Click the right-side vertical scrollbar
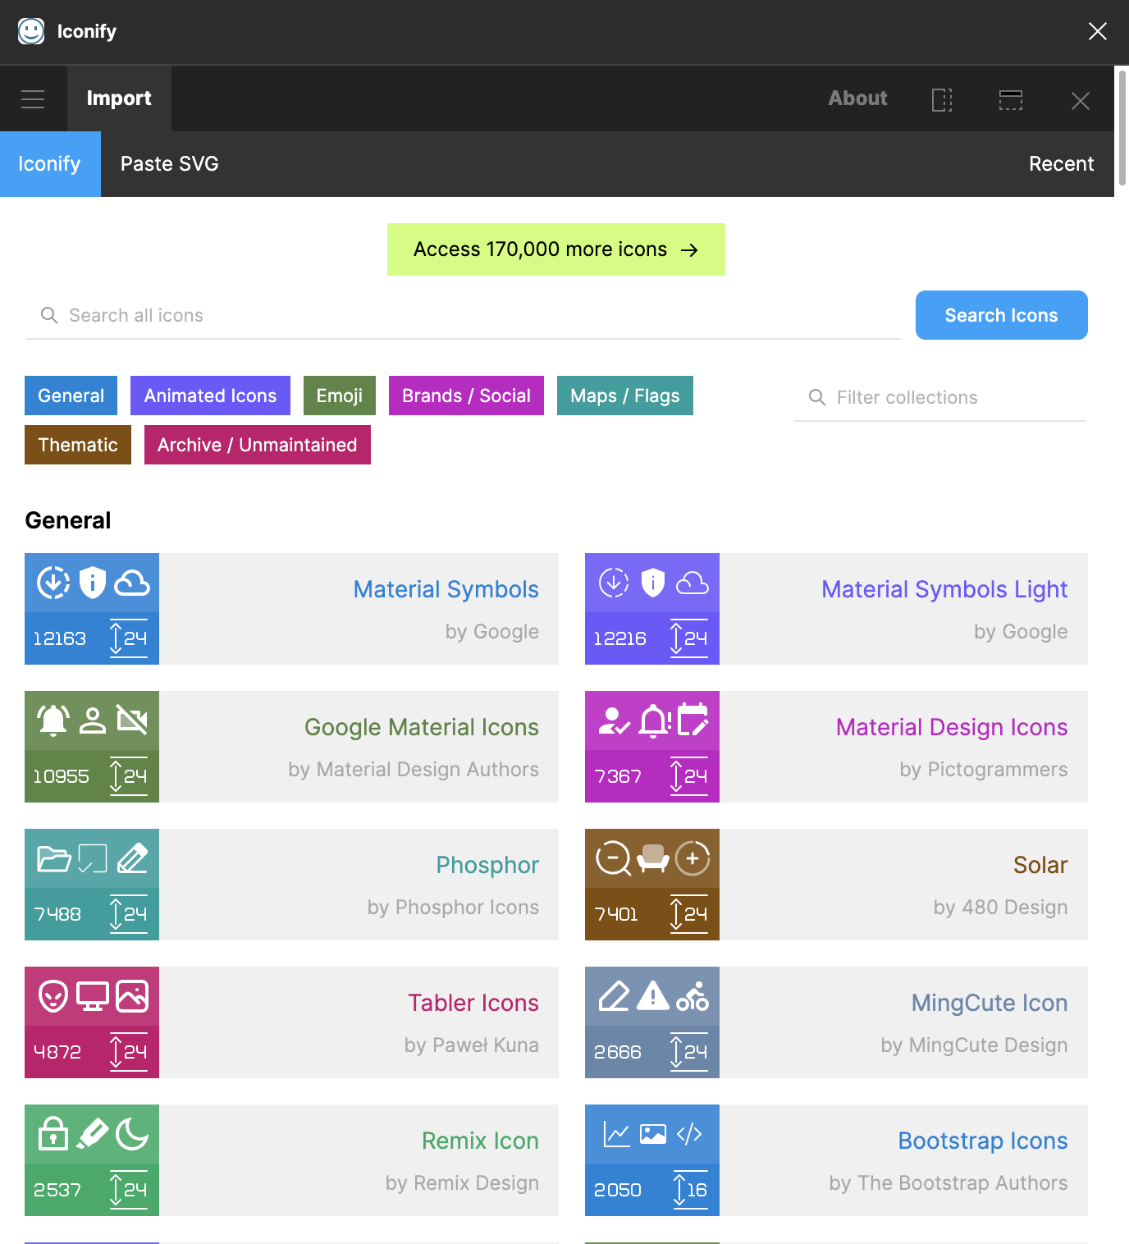 point(1122,127)
